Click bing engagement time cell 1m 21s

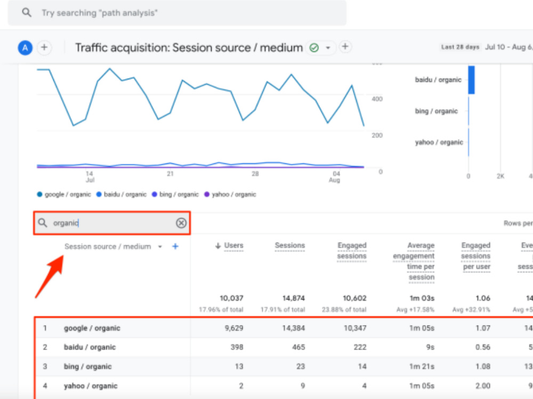pos(422,367)
